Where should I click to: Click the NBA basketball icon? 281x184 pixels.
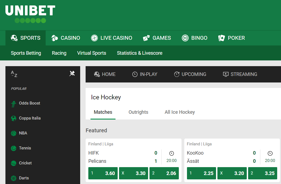pyautogui.click(x=13, y=133)
